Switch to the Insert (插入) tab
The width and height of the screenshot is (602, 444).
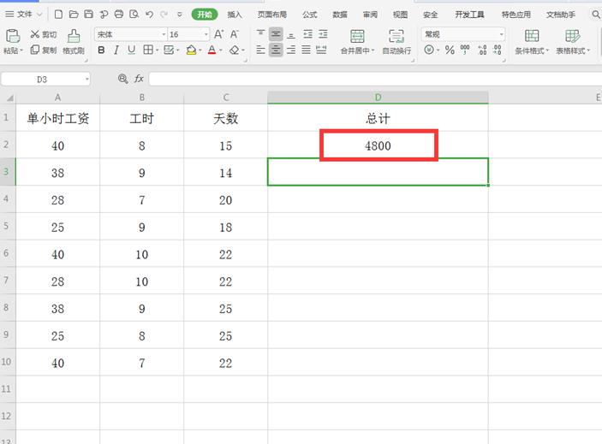point(234,15)
